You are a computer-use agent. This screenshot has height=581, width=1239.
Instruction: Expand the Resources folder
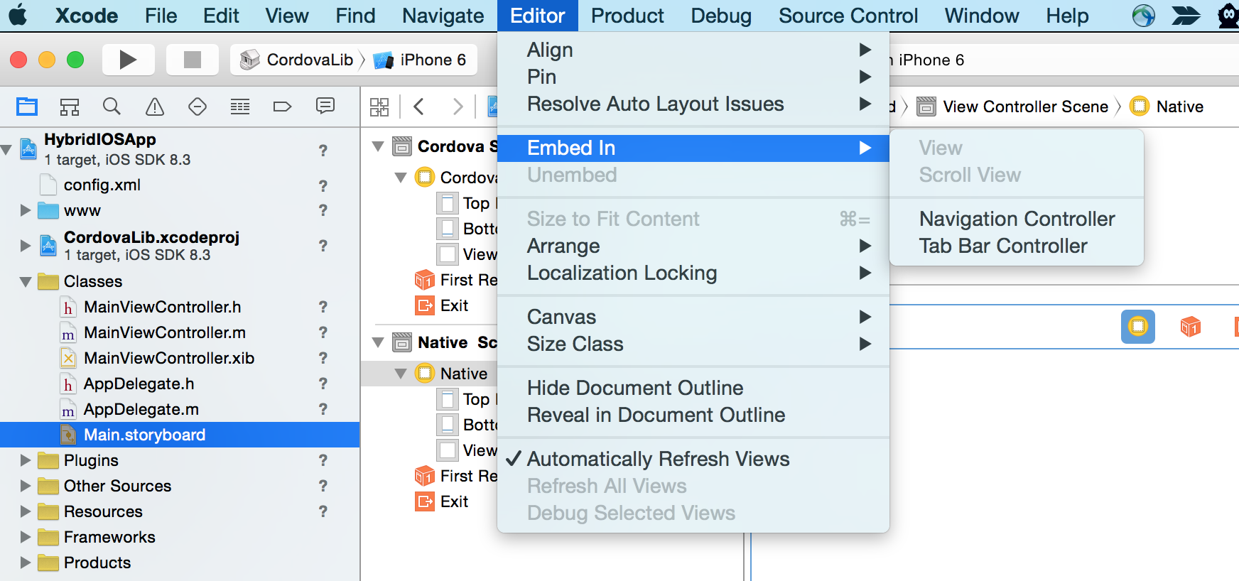click(26, 511)
